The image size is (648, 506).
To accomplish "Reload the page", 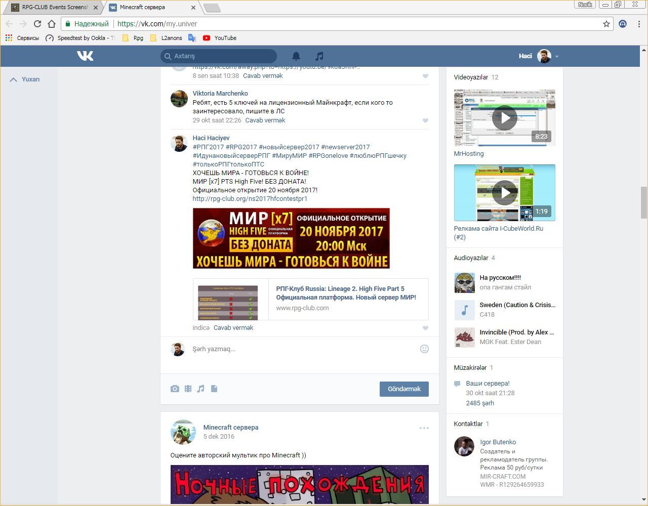I will pos(37,24).
